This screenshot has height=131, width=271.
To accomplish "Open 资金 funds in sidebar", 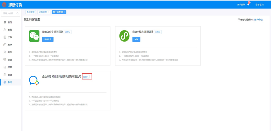I will pyautogui.click(x=10, y=60).
